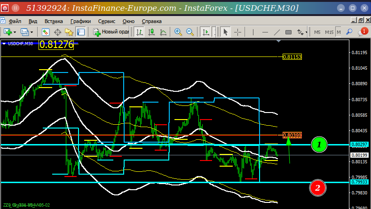371x209 pixels.
Task: Click the yellow 0.81153 level label
Action: (292, 57)
